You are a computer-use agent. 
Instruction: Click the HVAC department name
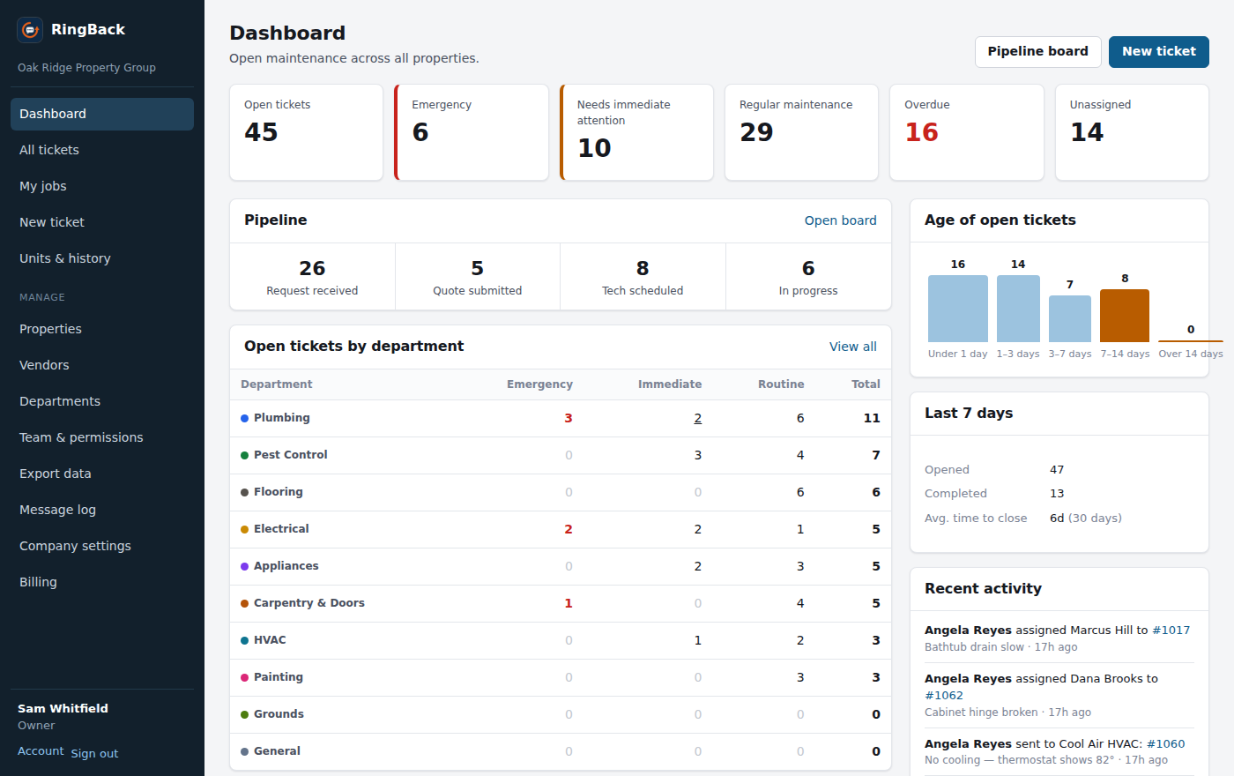[270, 640]
